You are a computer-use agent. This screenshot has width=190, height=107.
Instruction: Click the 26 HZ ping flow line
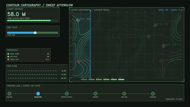click(33, 78)
